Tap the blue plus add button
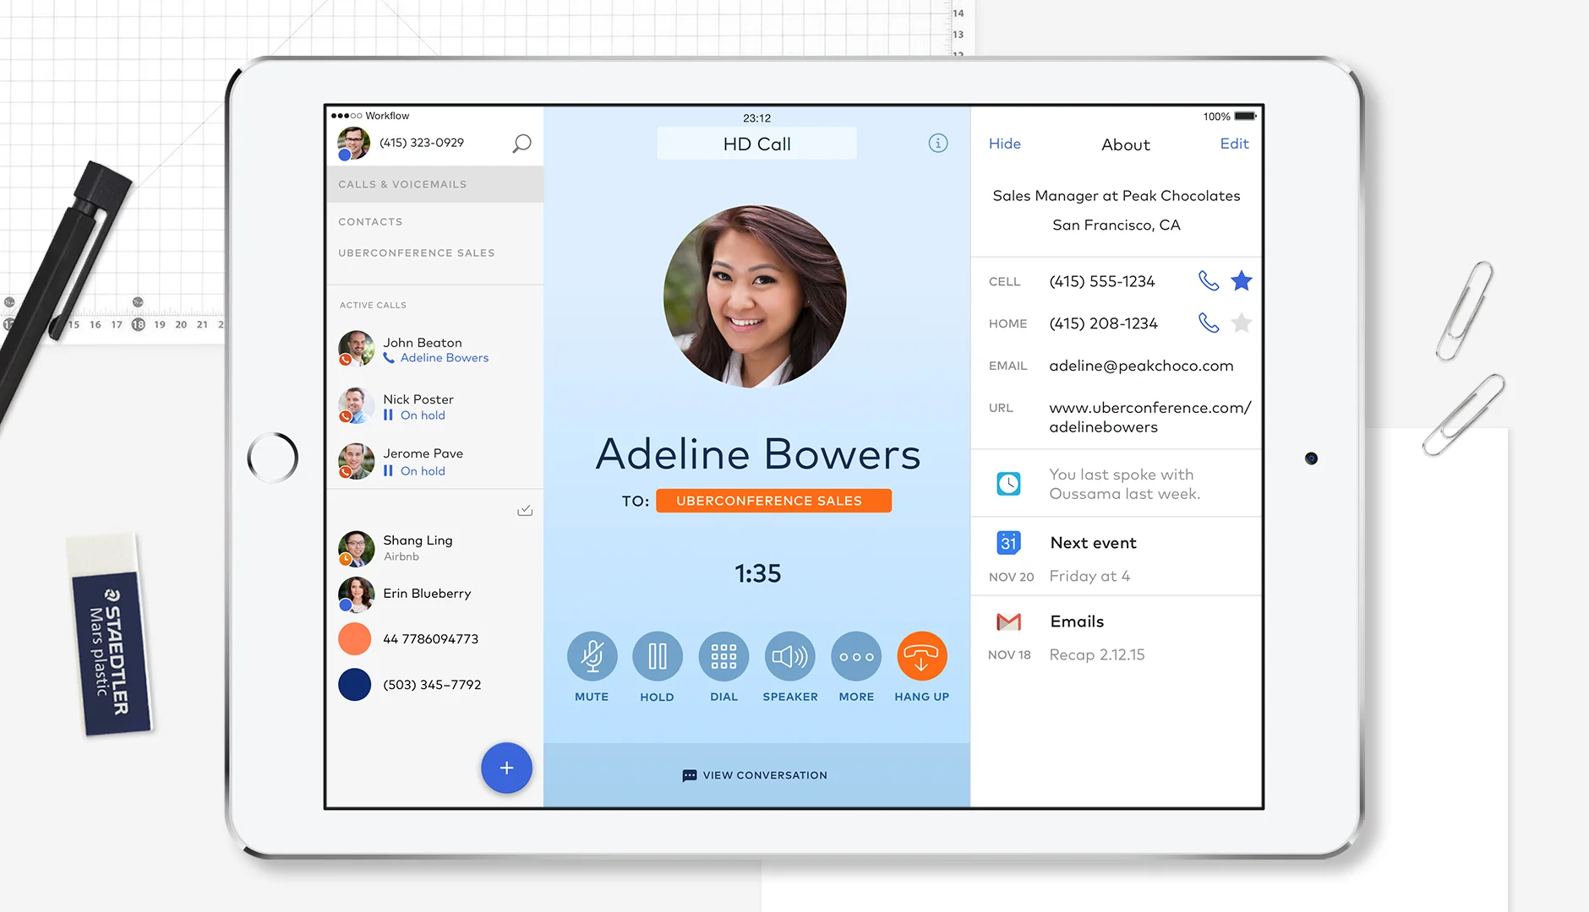Screen dimensions: 1589x912 coord(506,768)
